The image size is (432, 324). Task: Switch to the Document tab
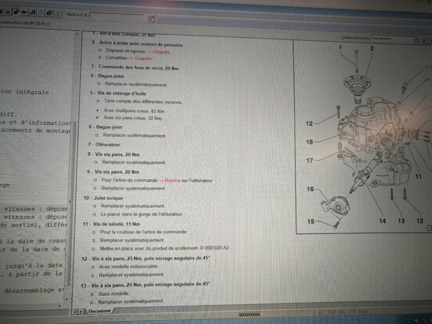[x=99, y=311]
